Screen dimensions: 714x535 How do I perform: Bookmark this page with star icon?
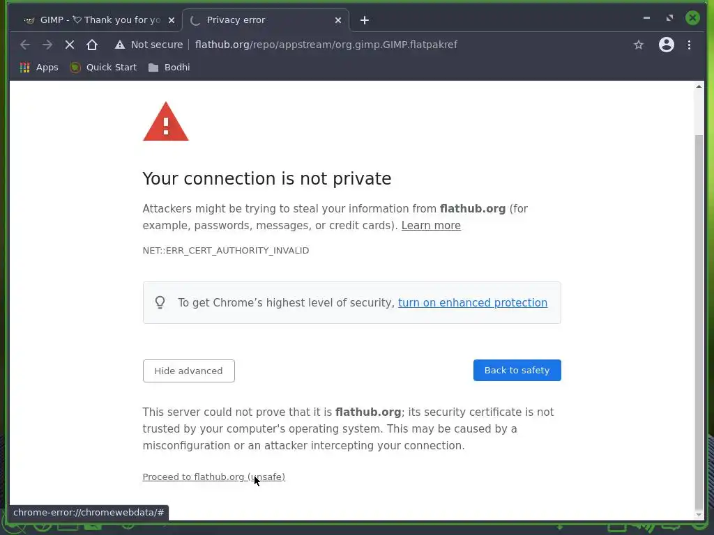point(639,45)
